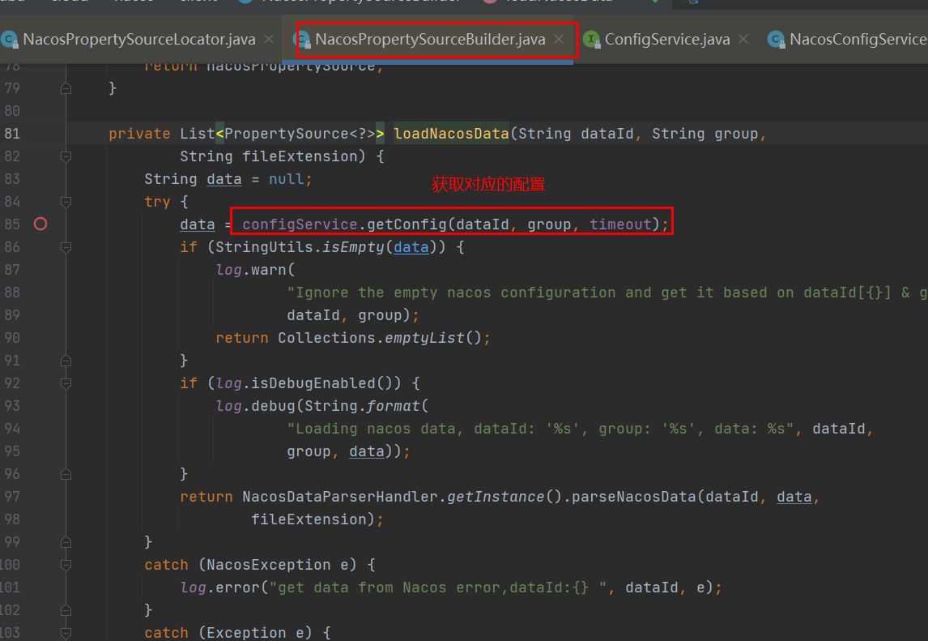Click fold end marker at line 91
Viewport: 928px width, 641px height.
pos(66,361)
